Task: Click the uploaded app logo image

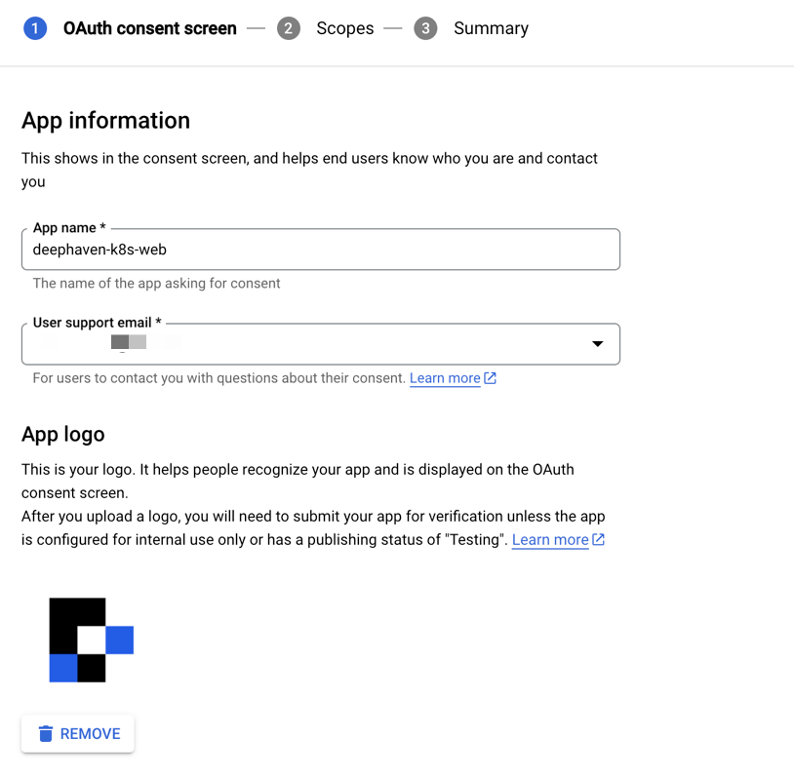Action: point(91,640)
